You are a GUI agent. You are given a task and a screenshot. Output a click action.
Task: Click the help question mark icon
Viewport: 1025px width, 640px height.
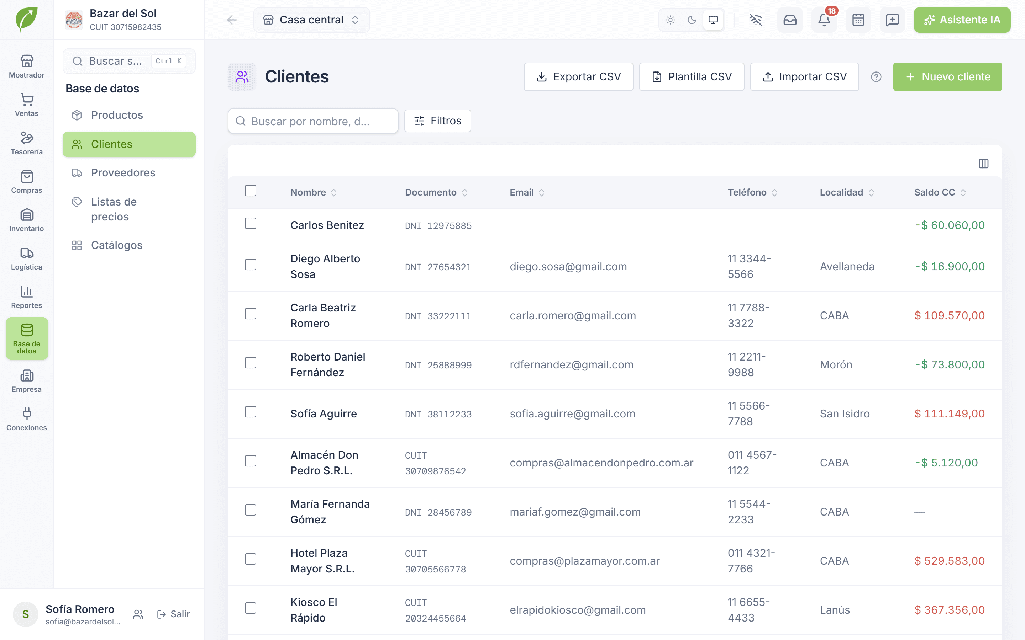tap(876, 76)
